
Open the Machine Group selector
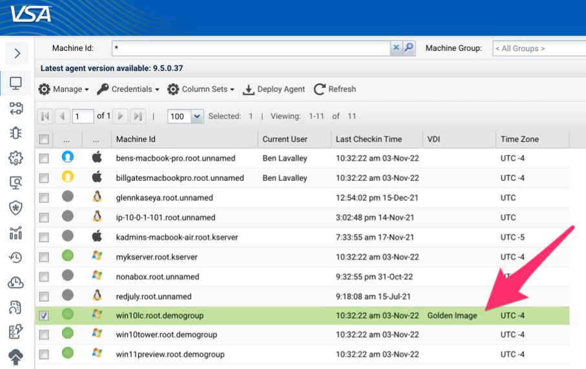click(539, 48)
